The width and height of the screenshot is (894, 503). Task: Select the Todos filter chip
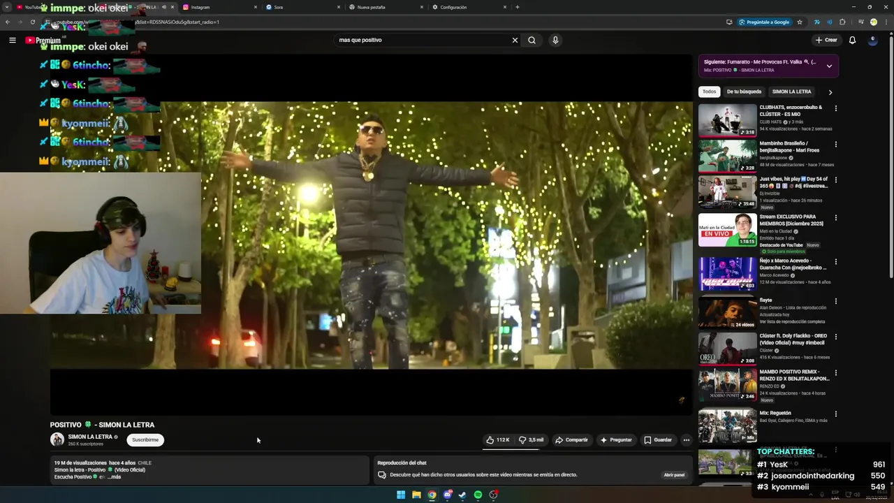tap(709, 92)
